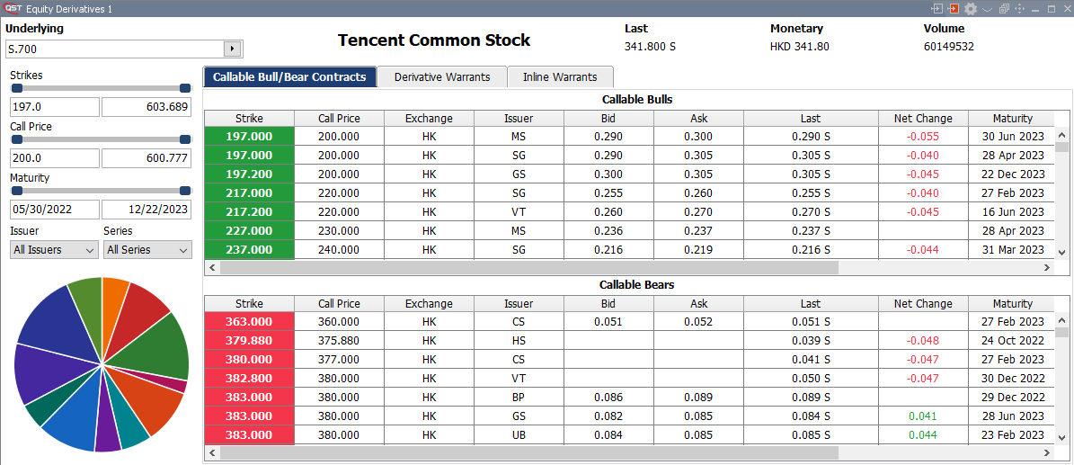Click the Underlying S.700 input field
Screen dimensions: 1074x465
(115, 49)
